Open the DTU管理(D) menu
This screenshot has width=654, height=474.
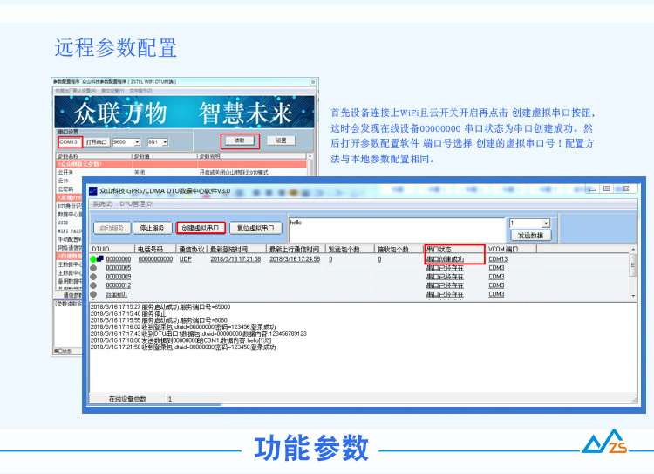tap(137, 203)
